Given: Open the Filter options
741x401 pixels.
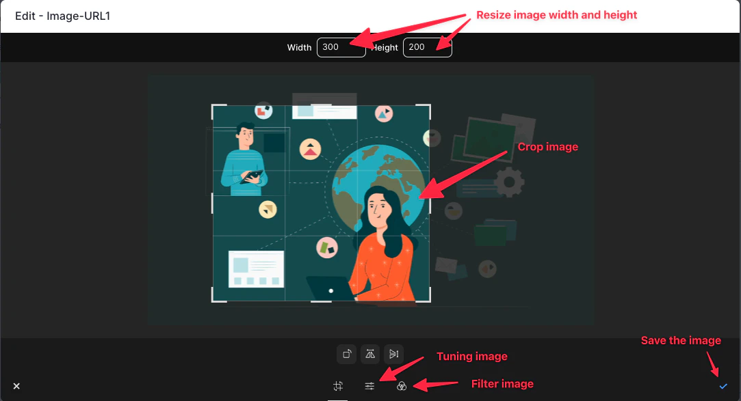Looking at the screenshot, I should tap(402, 385).
